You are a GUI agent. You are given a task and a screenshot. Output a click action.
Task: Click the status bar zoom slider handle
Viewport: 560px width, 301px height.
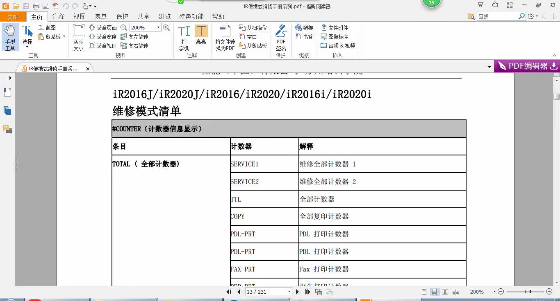click(530, 292)
